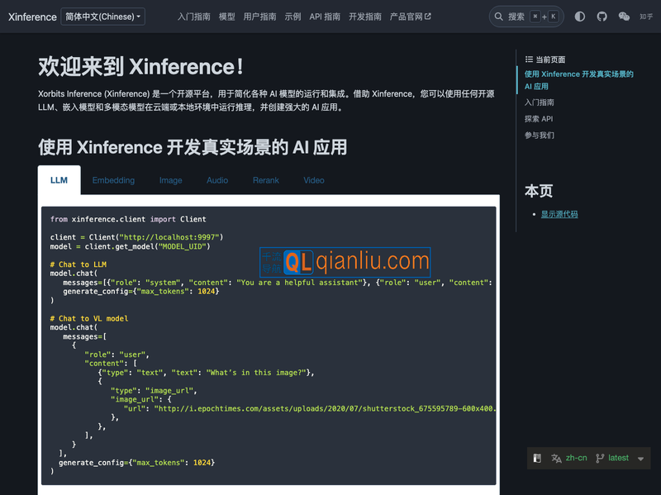Open the project's GitHub repository
Viewport: 661px width, 495px height.
(x=602, y=17)
